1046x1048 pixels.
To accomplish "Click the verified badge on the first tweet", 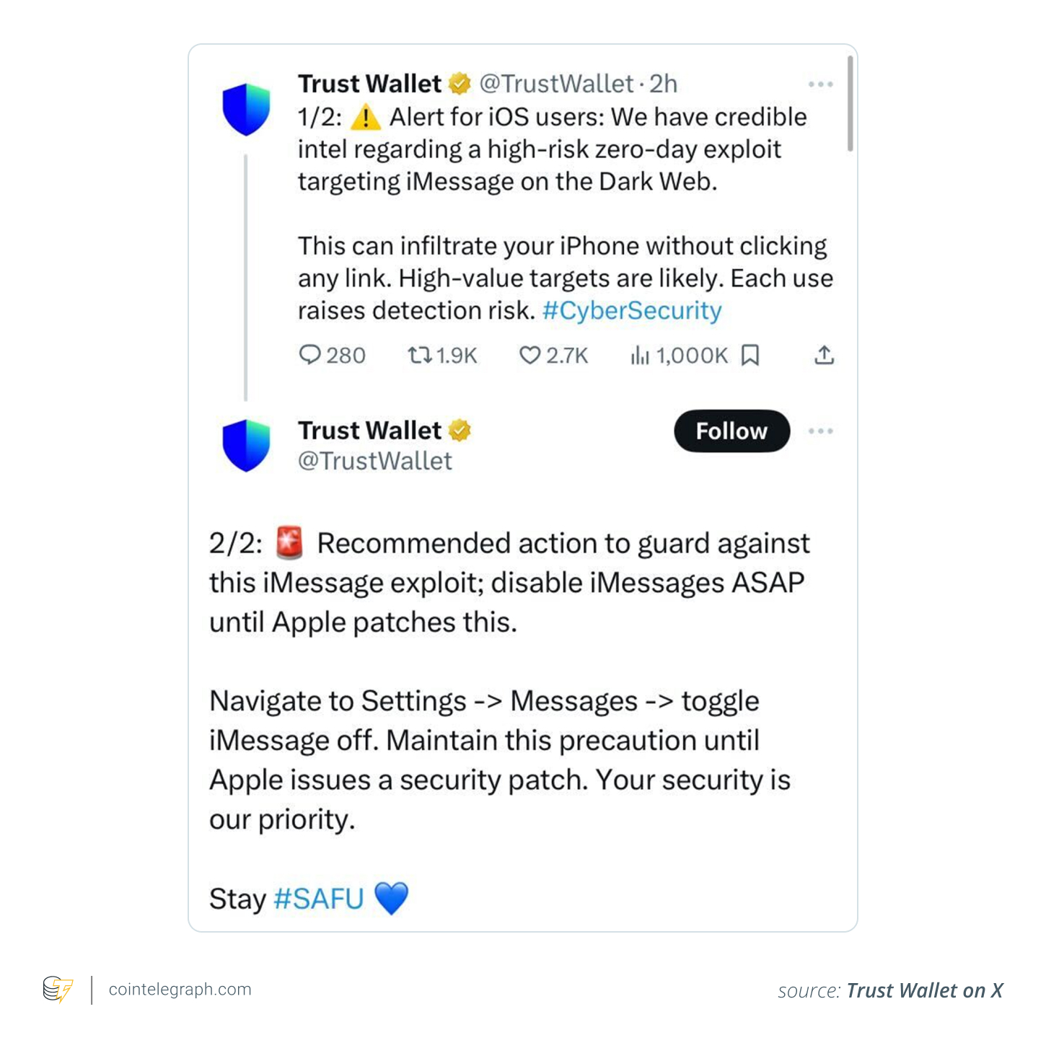I will [x=460, y=83].
